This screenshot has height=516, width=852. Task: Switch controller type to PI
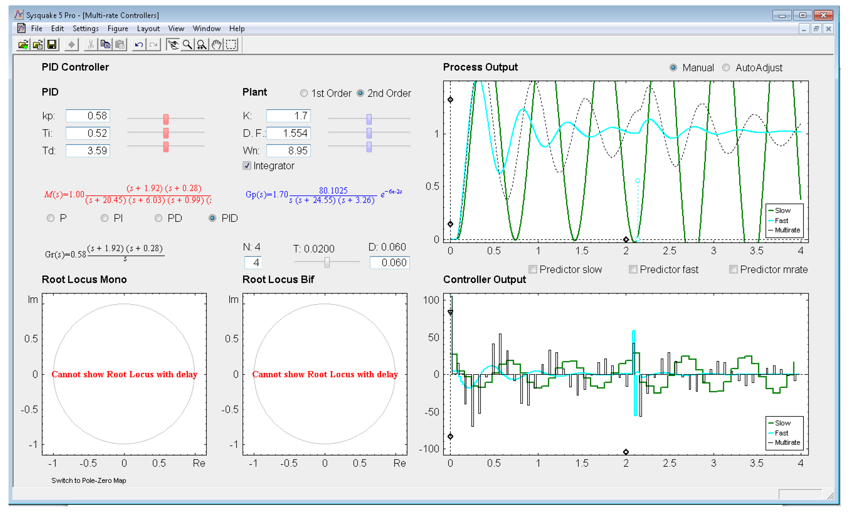click(x=104, y=218)
